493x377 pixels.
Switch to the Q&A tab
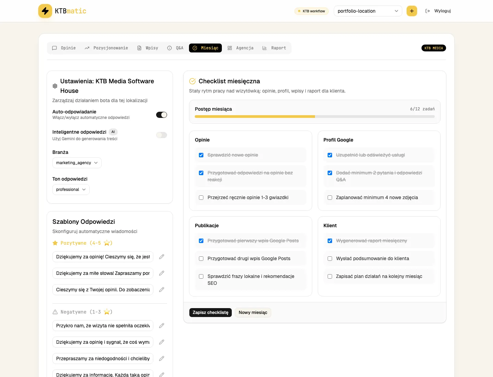click(175, 48)
